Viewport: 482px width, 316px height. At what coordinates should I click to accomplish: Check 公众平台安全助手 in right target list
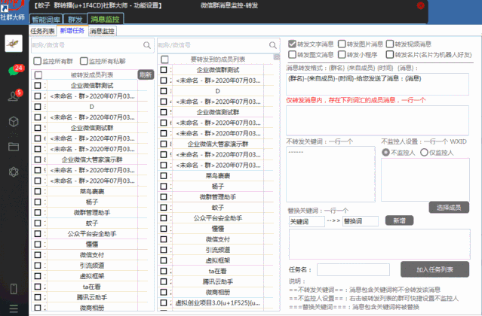[164, 218]
